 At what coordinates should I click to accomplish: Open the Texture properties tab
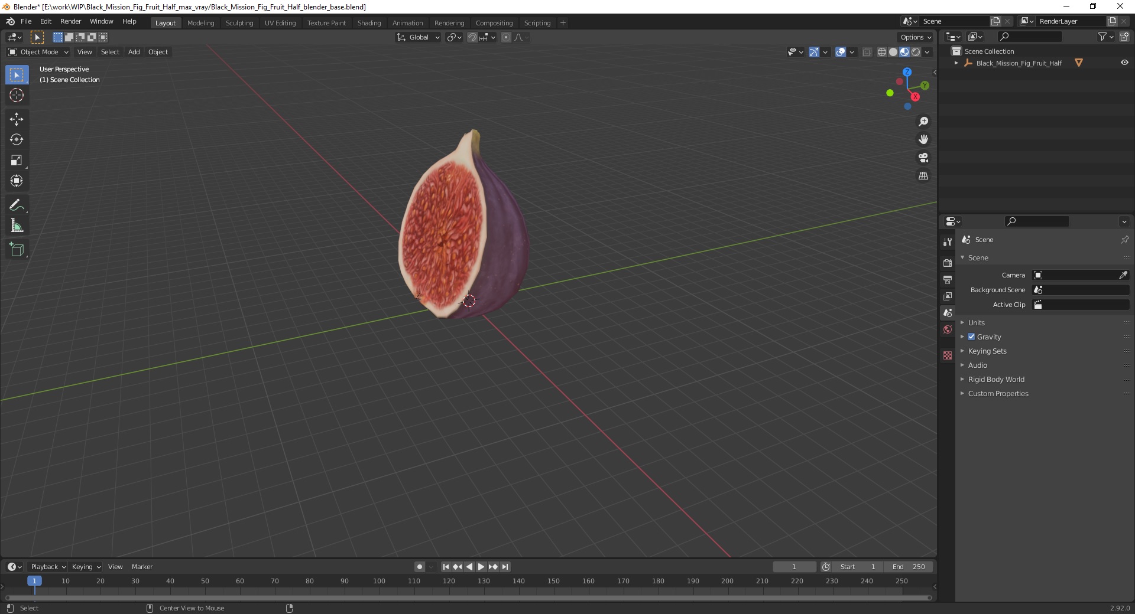pyautogui.click(x=948, y=355)
